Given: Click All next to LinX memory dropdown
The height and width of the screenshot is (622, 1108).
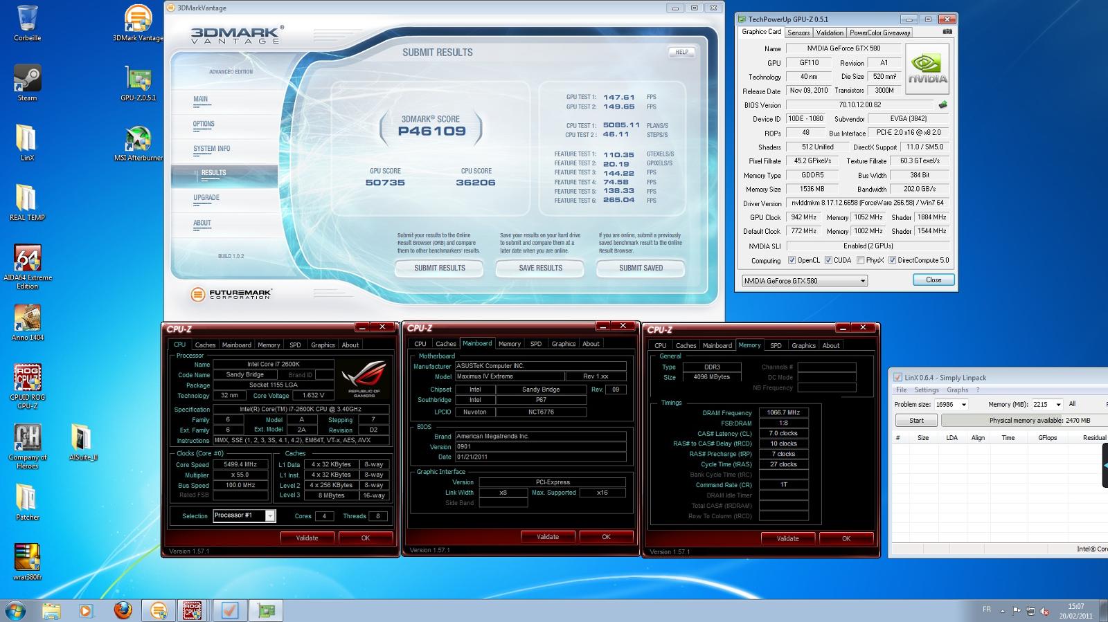Looking at the screenshot, I should coord(1072,404).
